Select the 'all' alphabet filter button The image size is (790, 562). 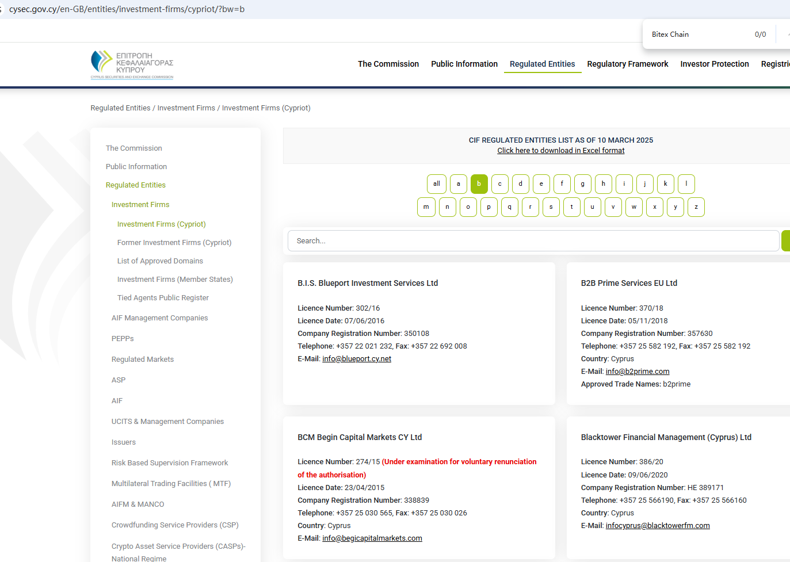pos(437,184)
